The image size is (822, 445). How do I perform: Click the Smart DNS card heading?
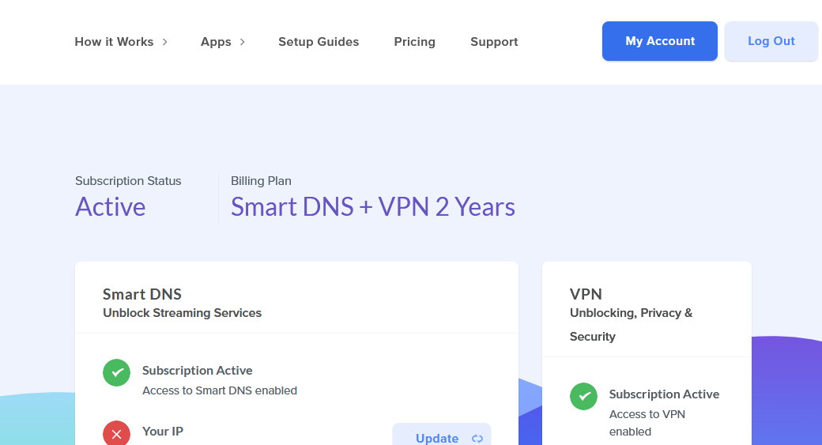142,294
